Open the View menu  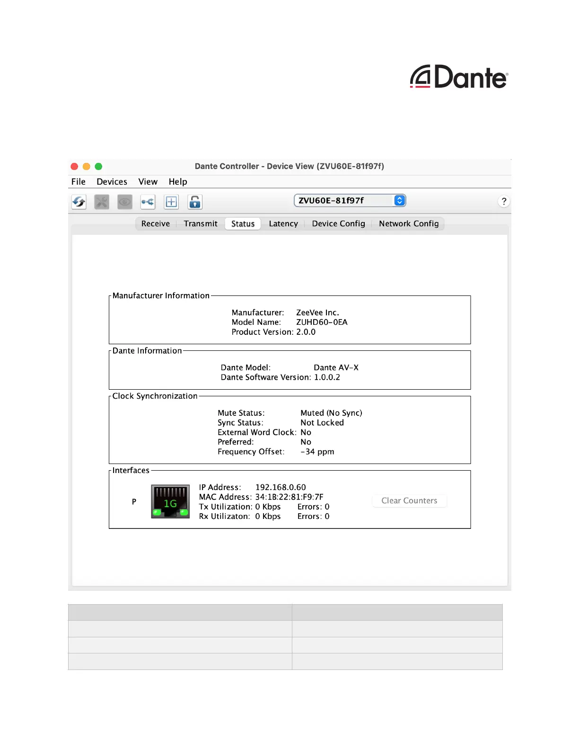click(x=148, y=182)
